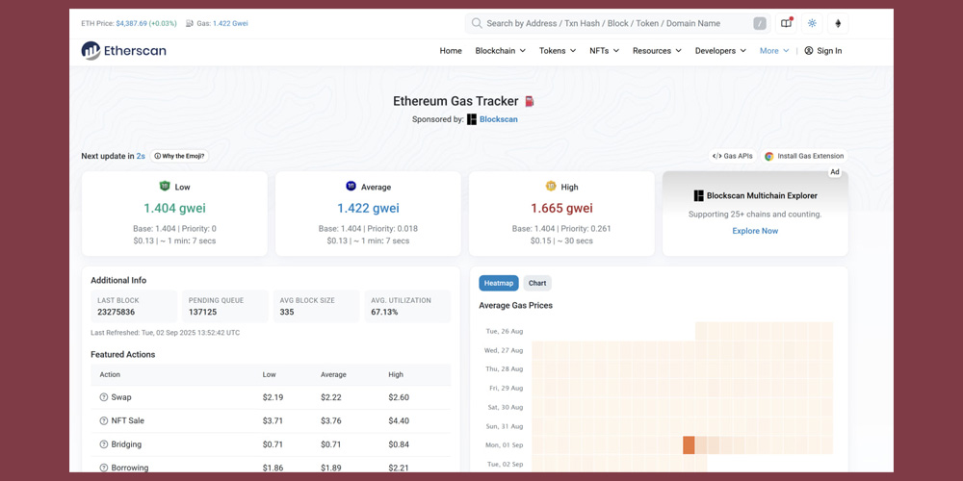The height and width of the screenshot is (481, 963).
Task: Go to the Home menu item
Action: click(451, 51)
